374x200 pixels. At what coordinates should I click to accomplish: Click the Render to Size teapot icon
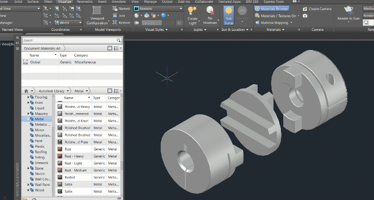click(x=348, y=10)
